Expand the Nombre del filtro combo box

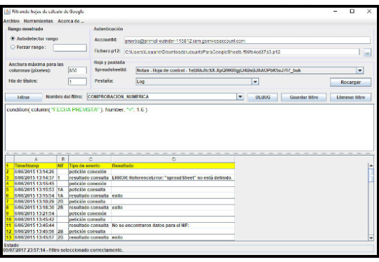[x=240, y=97]
